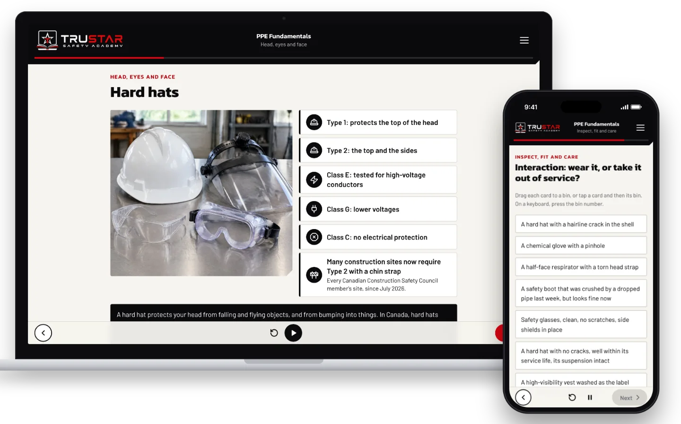Screen dimensions: 681x424
Task: Select 'Type 2: the top and the sides' card
Action: [378, 150]
